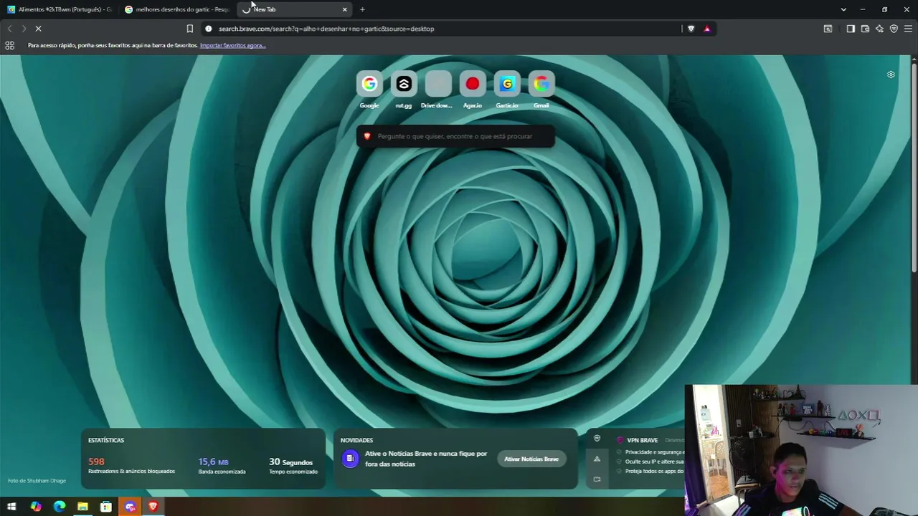This screenshot has width=918, height=516.
Task: Open a new tab with plus button
Action: pyautogui.click(x=362, y=9)
